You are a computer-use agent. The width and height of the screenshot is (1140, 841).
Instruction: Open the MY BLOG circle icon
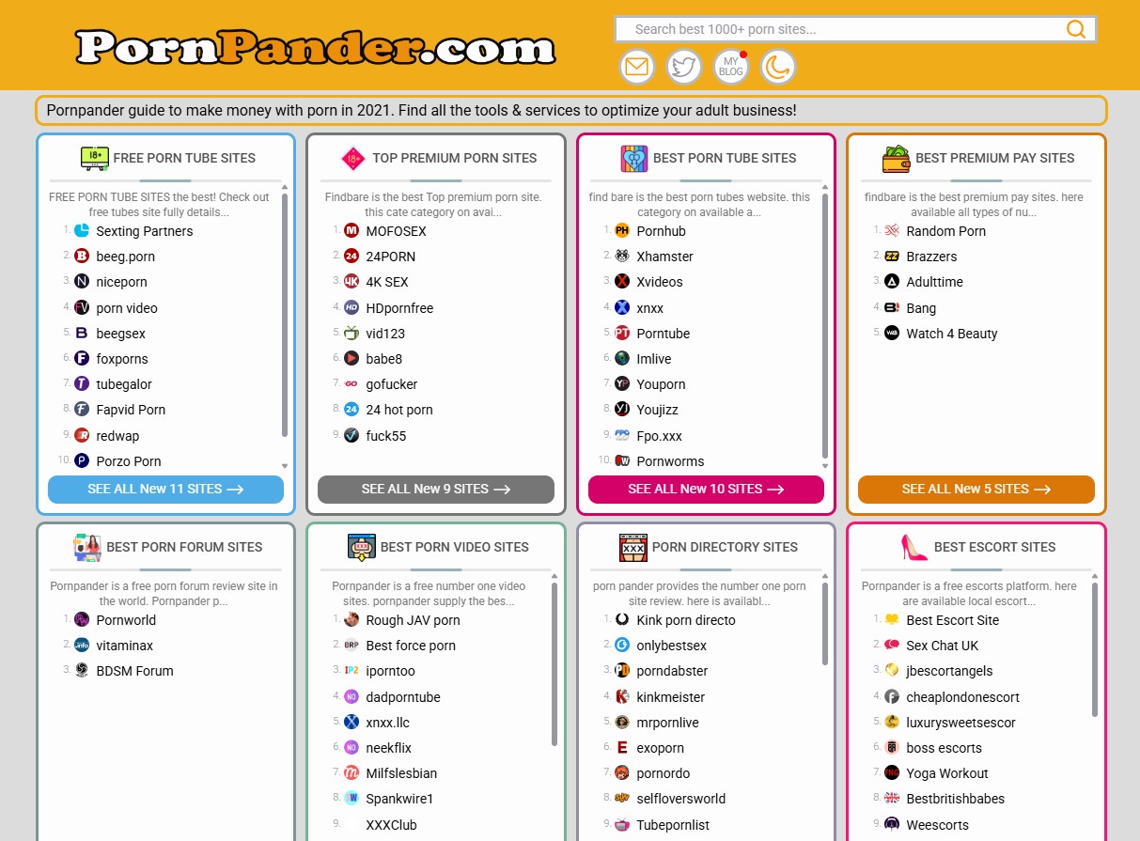click(730, 67)
